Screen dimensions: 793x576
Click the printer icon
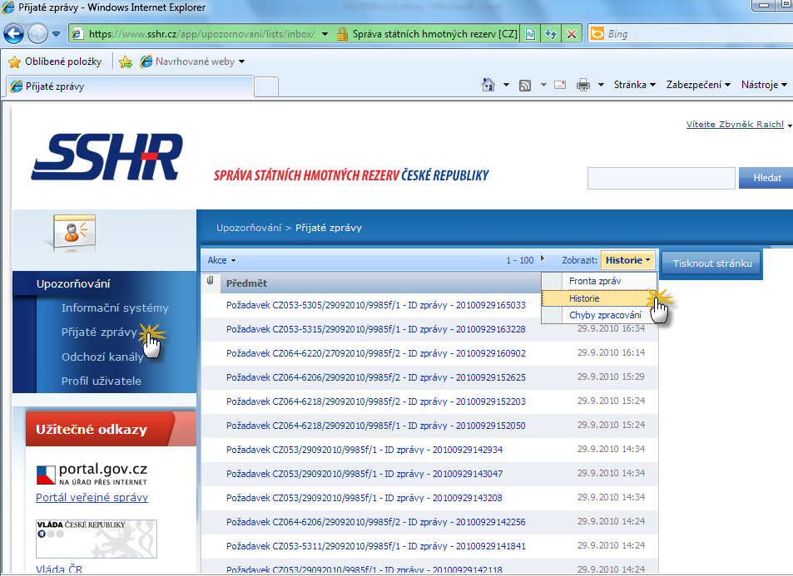pyautogui.click(x=583, y=85)
